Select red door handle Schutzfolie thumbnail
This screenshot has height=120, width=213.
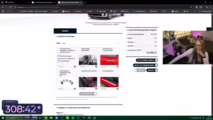[109, 60]
